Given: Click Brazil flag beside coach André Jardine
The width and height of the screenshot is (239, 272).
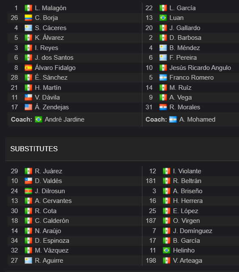Looking at the screenshot, I should click(x=39, y=119).
